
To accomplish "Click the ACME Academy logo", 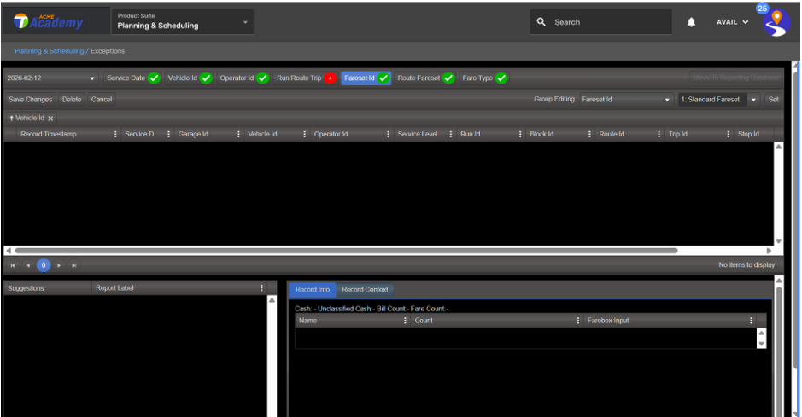I will tap(49, 21).
